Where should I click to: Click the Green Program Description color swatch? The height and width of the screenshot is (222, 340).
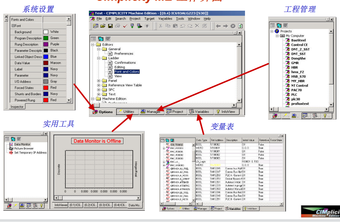click(46, 38)
